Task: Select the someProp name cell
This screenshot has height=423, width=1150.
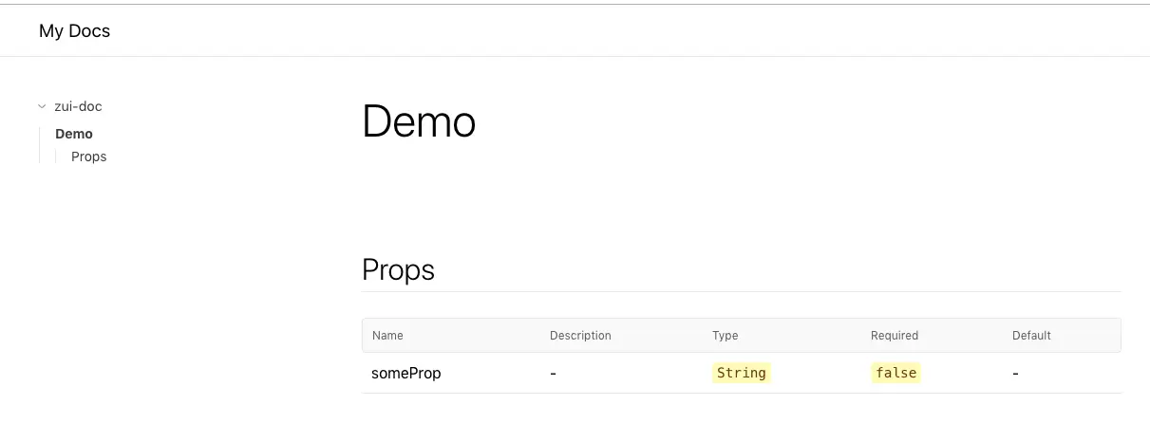Action: (406, 374)
